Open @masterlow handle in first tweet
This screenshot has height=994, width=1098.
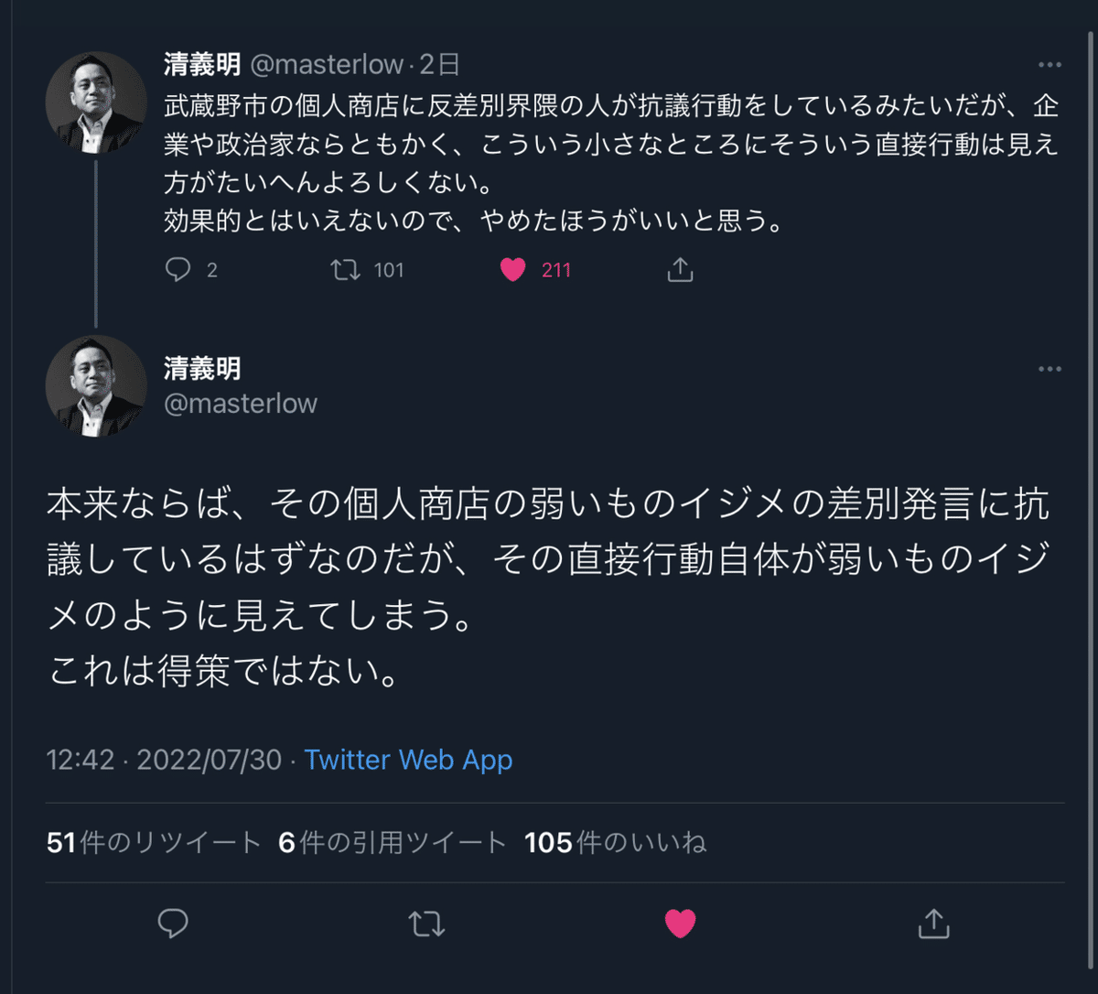point(326,64)
